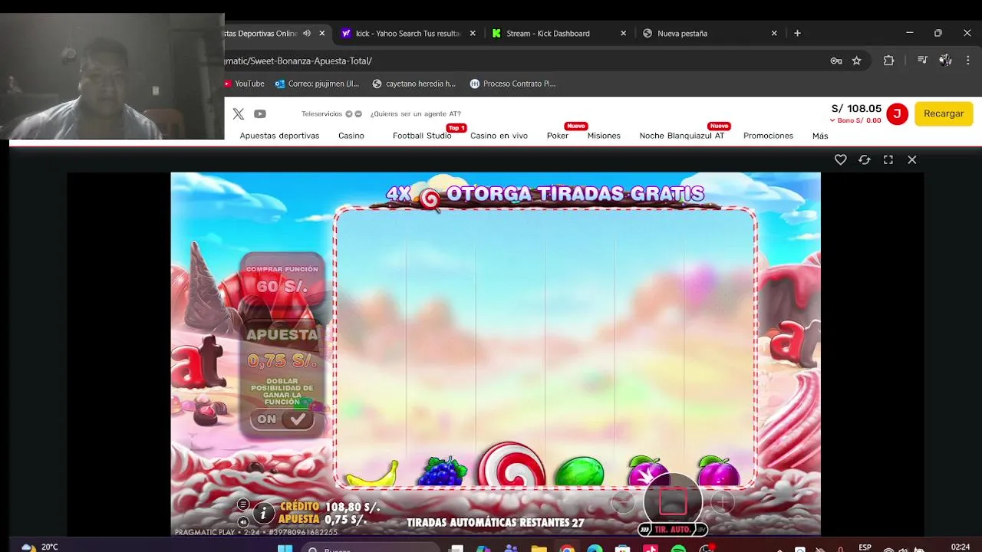Open the YouTube social icon on site header

point(260,113)
